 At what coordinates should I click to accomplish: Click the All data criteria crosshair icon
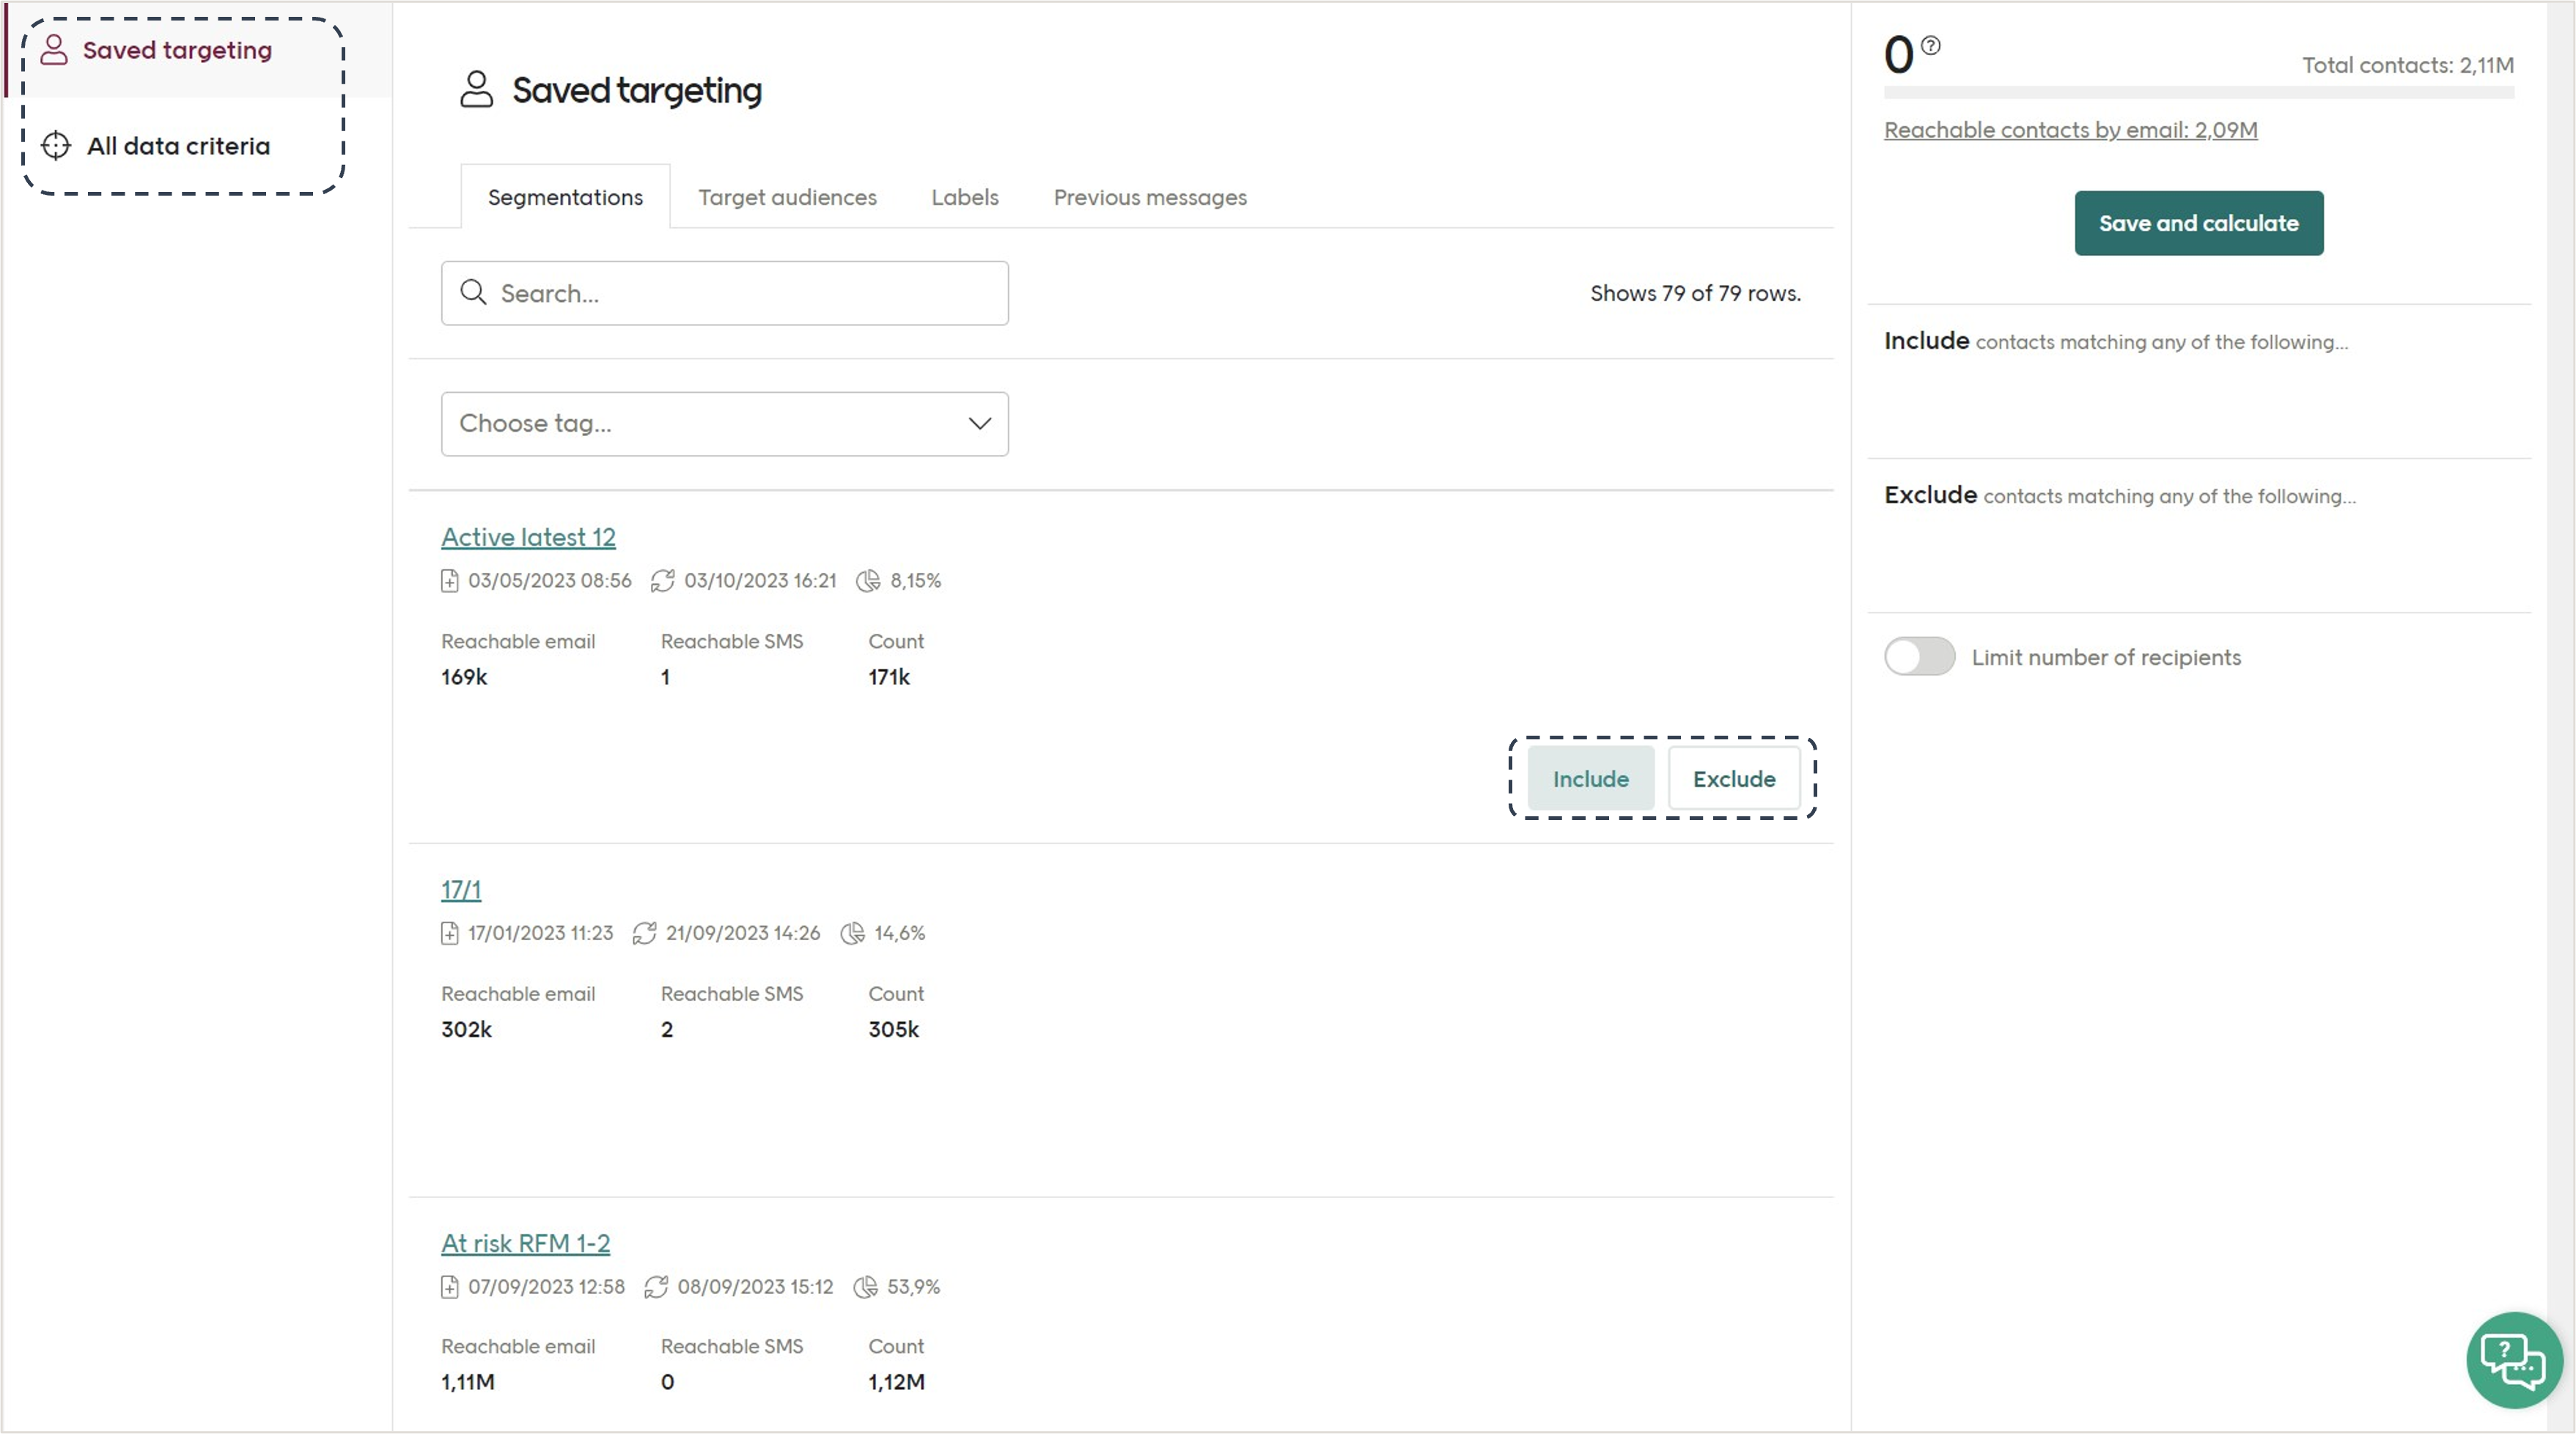pos(56,146)
